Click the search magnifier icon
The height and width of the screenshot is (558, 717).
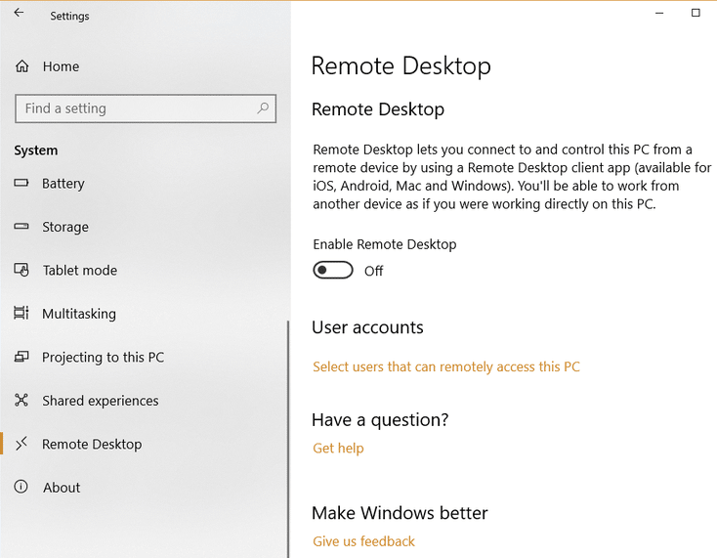pyautogui.click(x=263, y=108)
